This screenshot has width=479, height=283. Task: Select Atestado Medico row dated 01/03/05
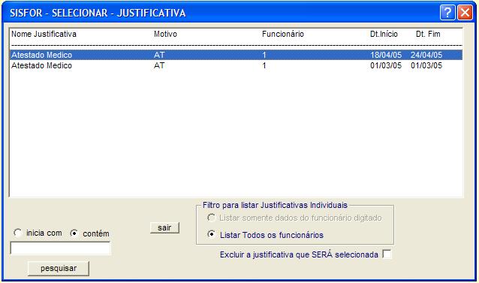point(236,65)
